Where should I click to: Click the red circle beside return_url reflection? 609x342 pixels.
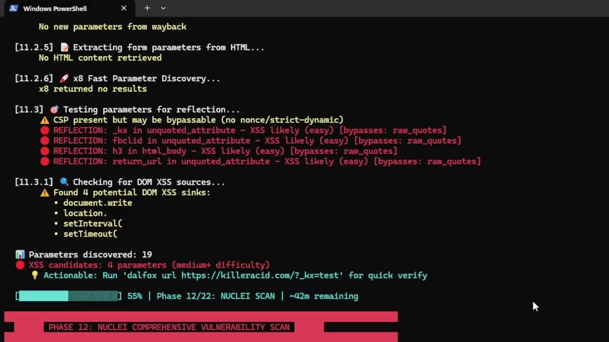(45, 161)
